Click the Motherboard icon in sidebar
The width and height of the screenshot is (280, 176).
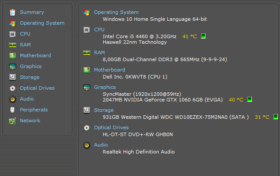coord(13,56)
